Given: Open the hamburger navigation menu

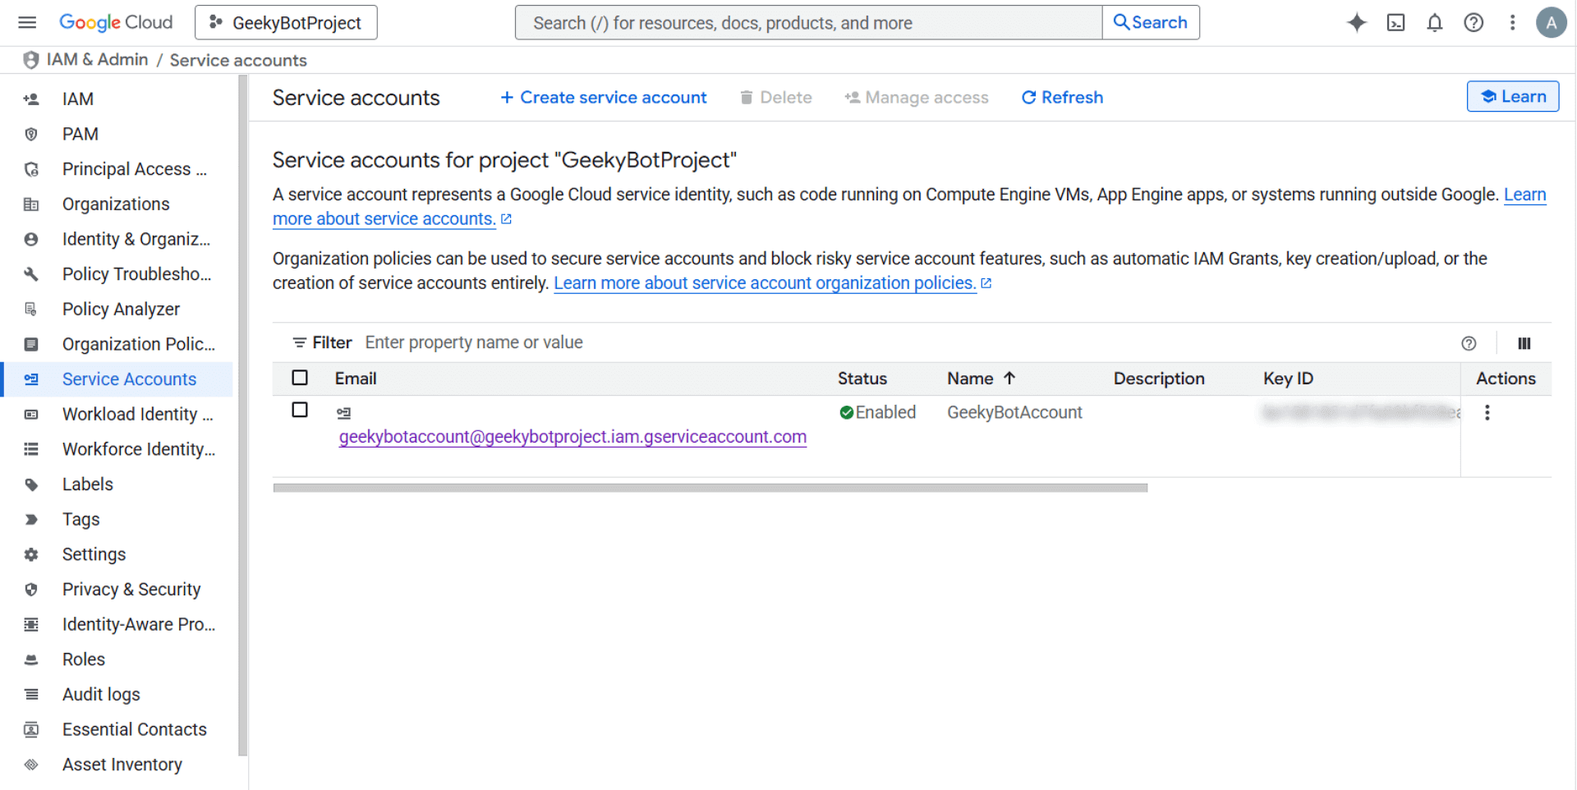Looking at the screenshot, I should click(x=27, y=22).
